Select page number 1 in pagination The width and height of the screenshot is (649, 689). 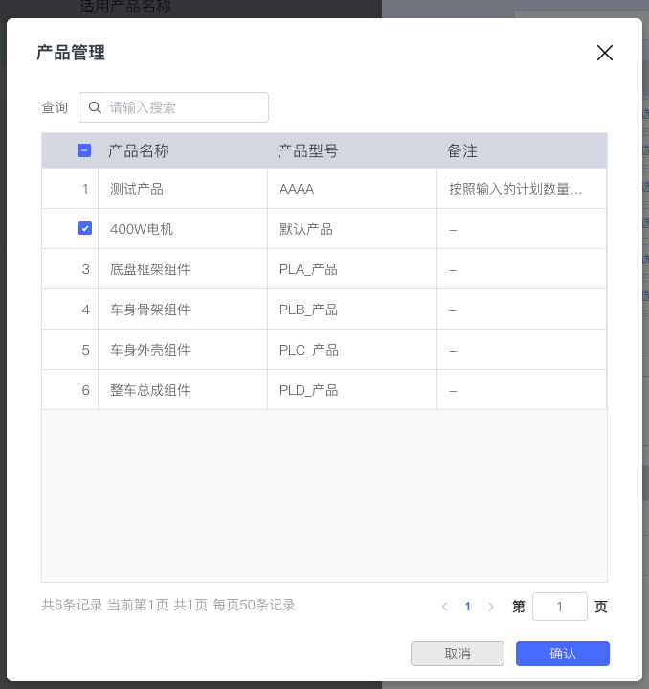[x=468, y=607]
